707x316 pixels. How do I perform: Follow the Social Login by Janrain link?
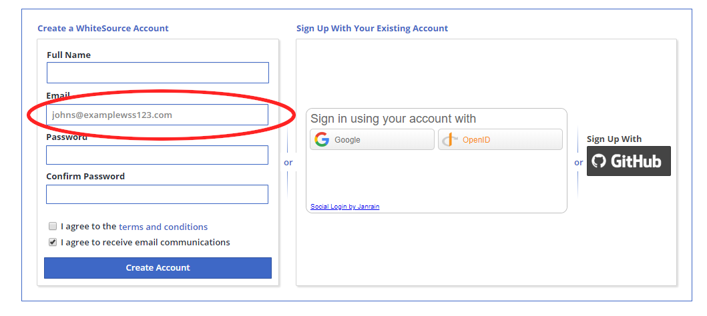point(344,207)
